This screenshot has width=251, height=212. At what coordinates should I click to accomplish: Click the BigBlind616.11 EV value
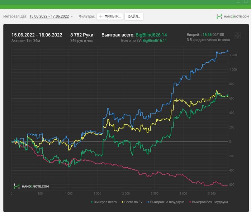pos(155,40)
